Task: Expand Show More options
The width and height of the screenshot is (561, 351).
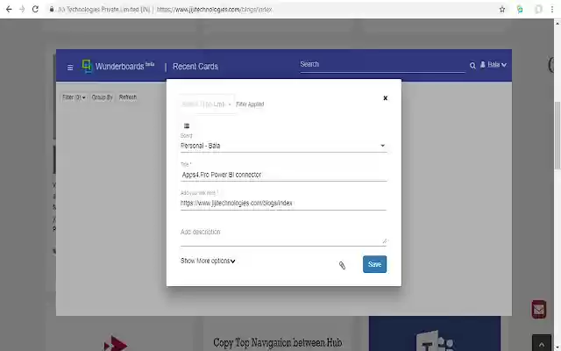Action: (208, 261)
